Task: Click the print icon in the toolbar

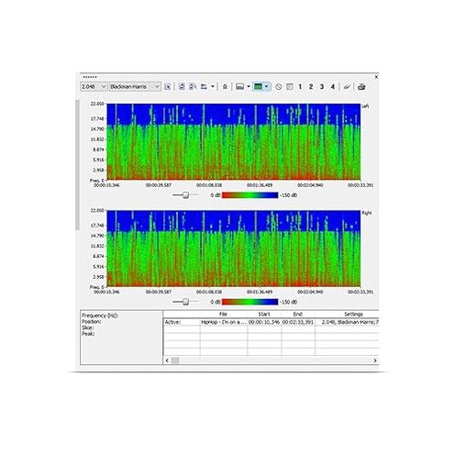Action: point(361,87)
